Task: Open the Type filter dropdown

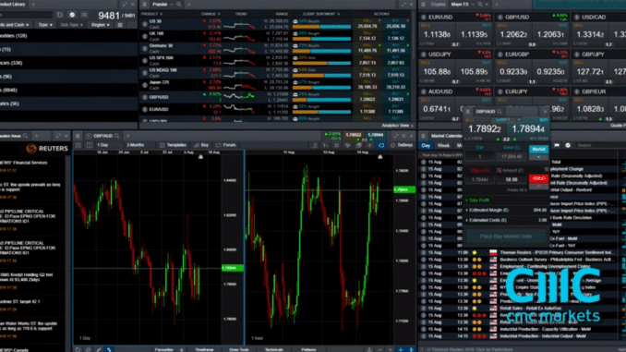Action: tap(45, 25)
